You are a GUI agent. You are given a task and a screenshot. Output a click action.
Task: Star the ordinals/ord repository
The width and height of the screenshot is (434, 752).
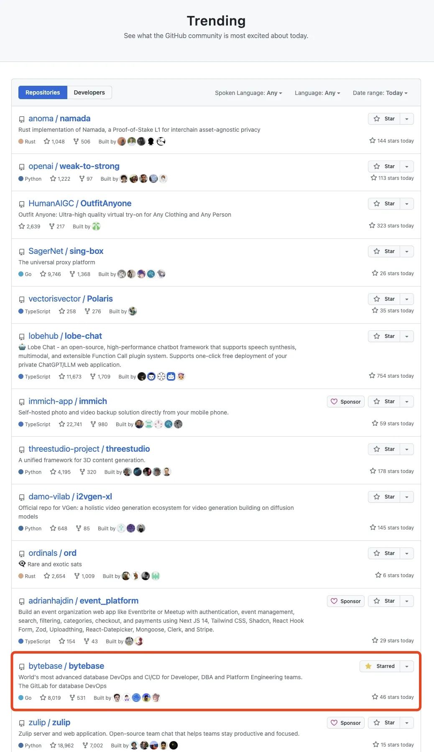click(384, 553)
